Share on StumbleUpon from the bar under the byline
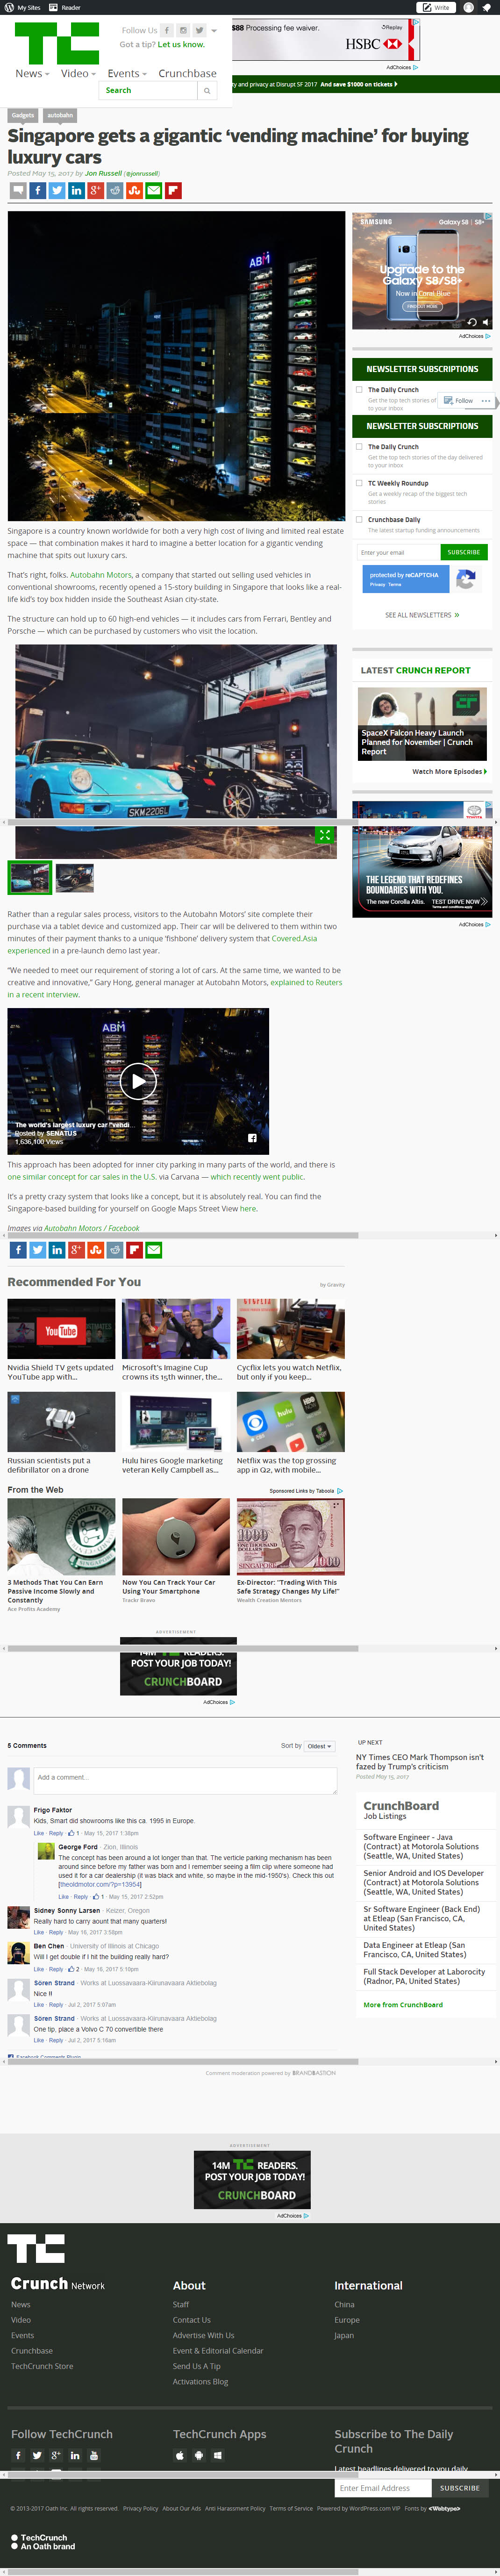 tap(134, 190)
